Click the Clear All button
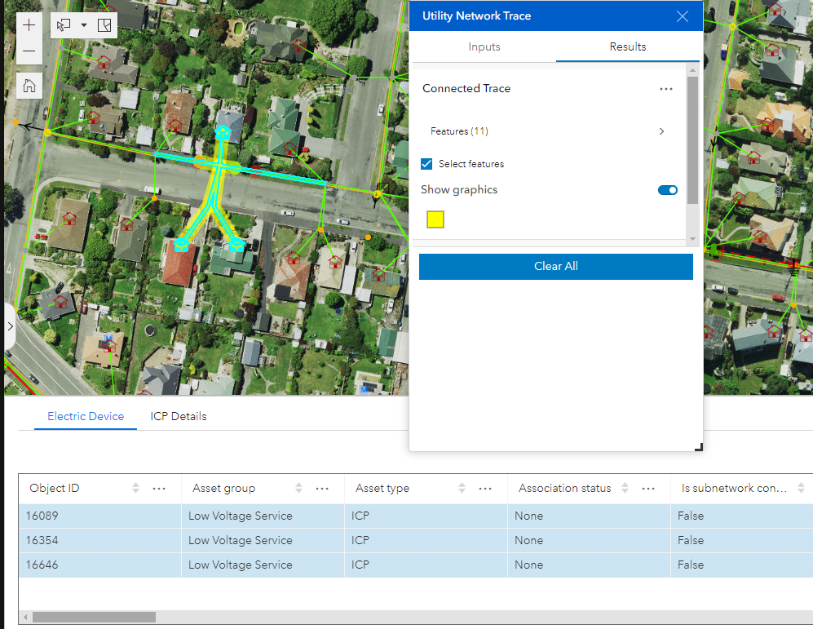Image resolution: width=813 pixels, height=629 pixels. [x=555, y=266]
